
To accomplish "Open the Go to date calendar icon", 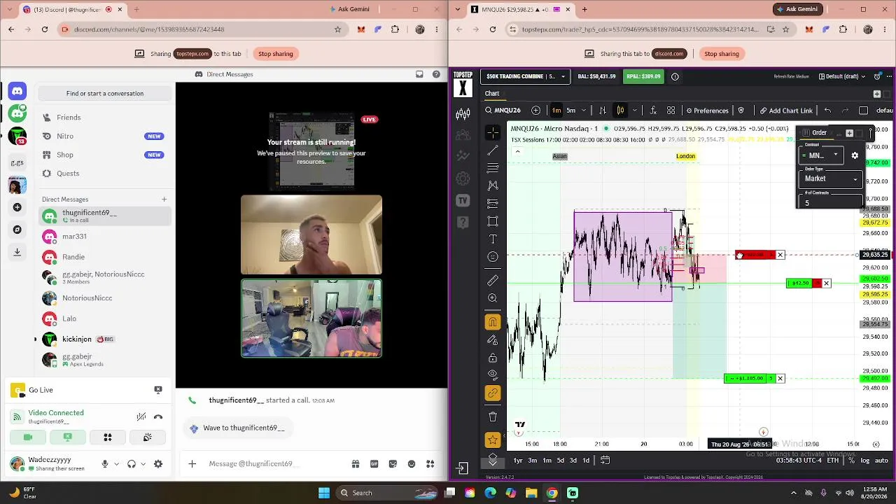I will pos(605,460).
